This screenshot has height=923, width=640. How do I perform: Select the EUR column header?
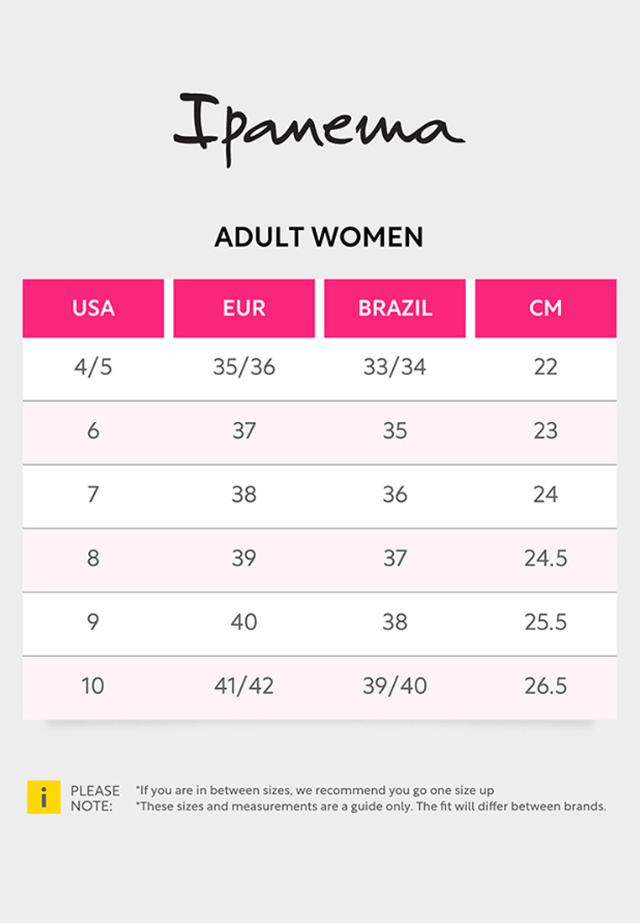pyautogui.click(x=244, y=308)
